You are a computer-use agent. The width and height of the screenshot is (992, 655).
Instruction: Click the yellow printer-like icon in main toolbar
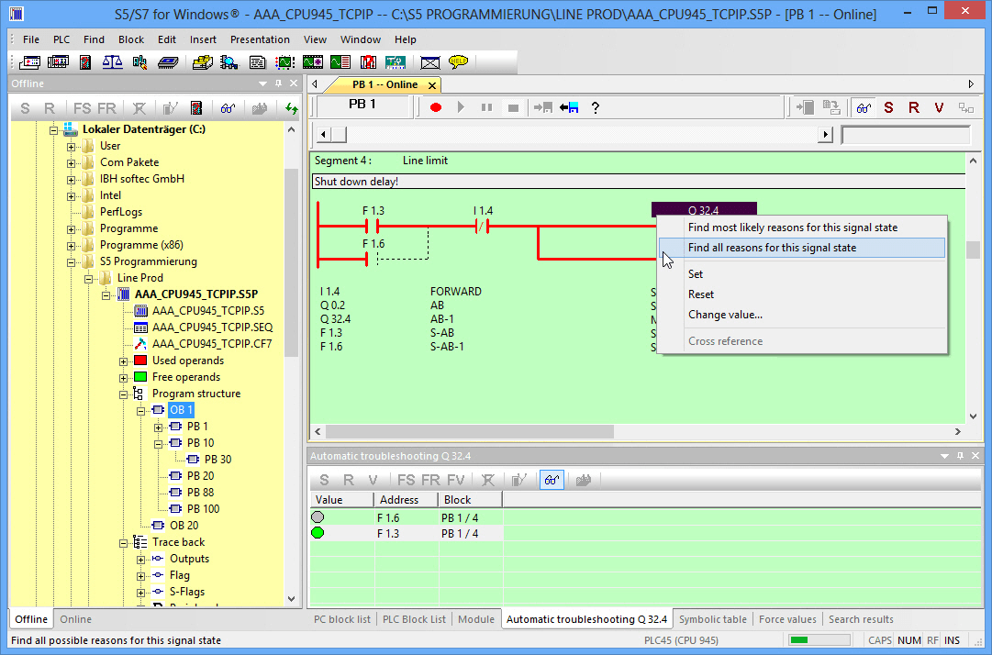click(202, 62)
